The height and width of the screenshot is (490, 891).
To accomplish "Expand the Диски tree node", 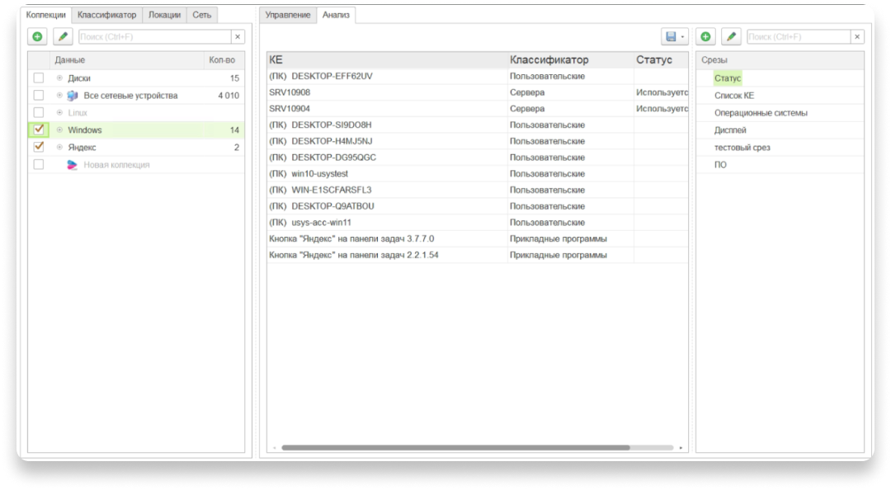I will (59, 78).
